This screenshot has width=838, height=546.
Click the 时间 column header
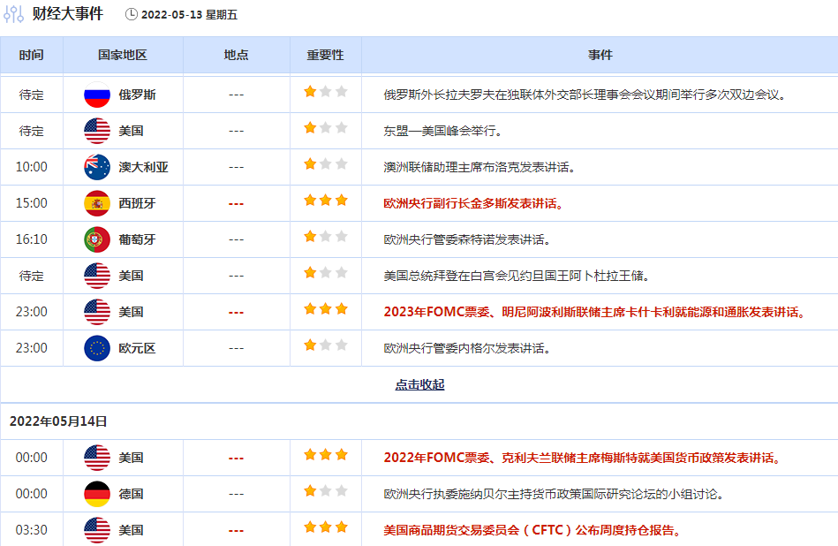[x=31, y=55]
